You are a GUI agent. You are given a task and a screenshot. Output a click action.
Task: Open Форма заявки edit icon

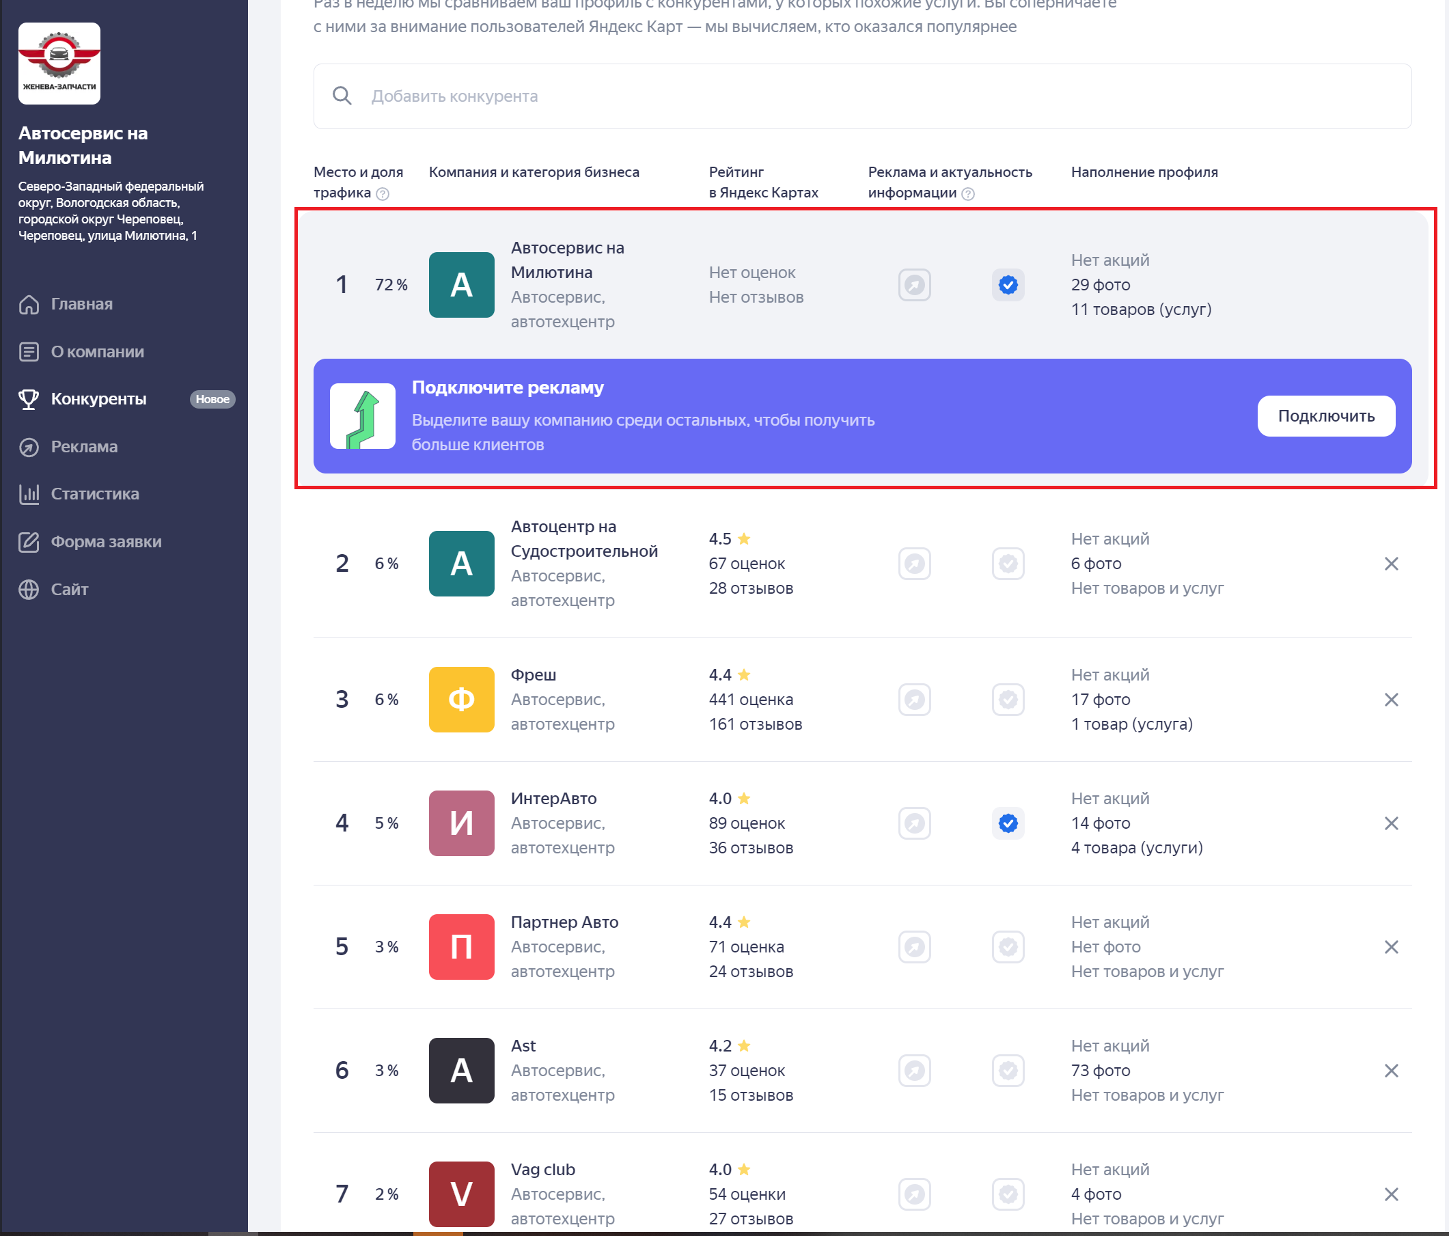click(x=29, y=542)
